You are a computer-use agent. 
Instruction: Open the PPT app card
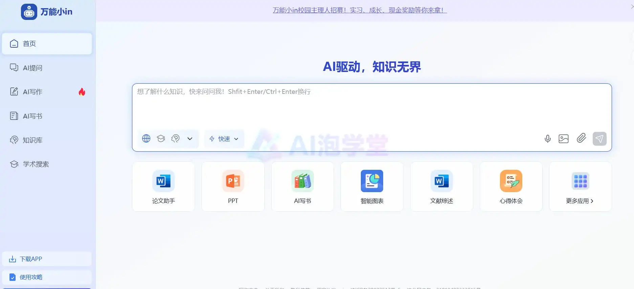(x=233, y=186)
